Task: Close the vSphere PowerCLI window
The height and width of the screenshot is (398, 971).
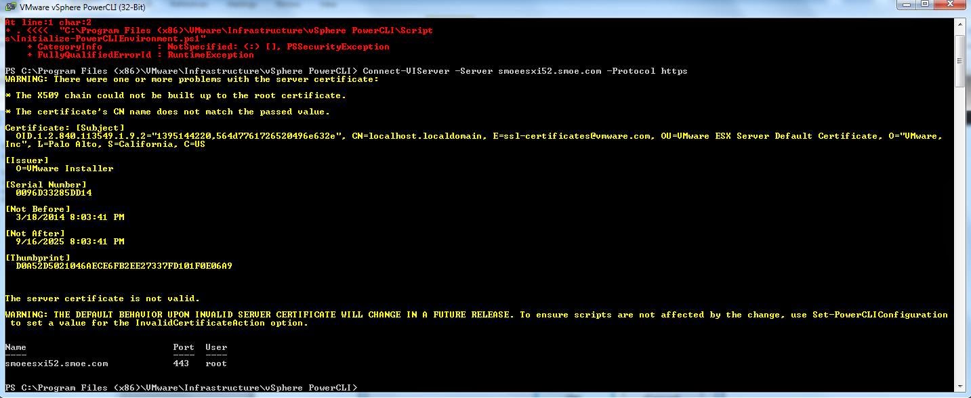Action: tap(950, 4)
